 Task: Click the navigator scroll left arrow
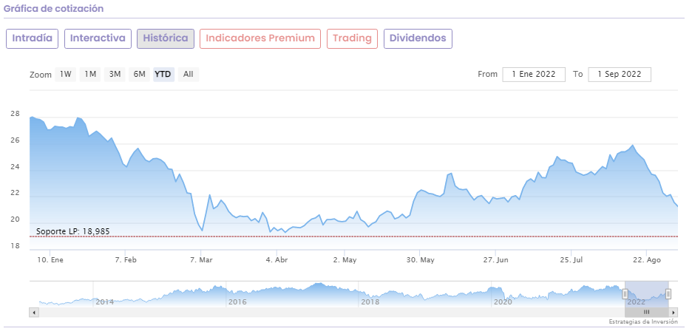click(33, 313)
